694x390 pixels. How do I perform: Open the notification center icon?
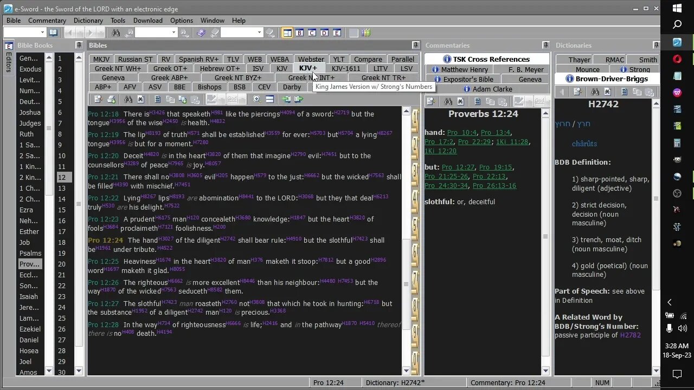click(x=677, y=374)
